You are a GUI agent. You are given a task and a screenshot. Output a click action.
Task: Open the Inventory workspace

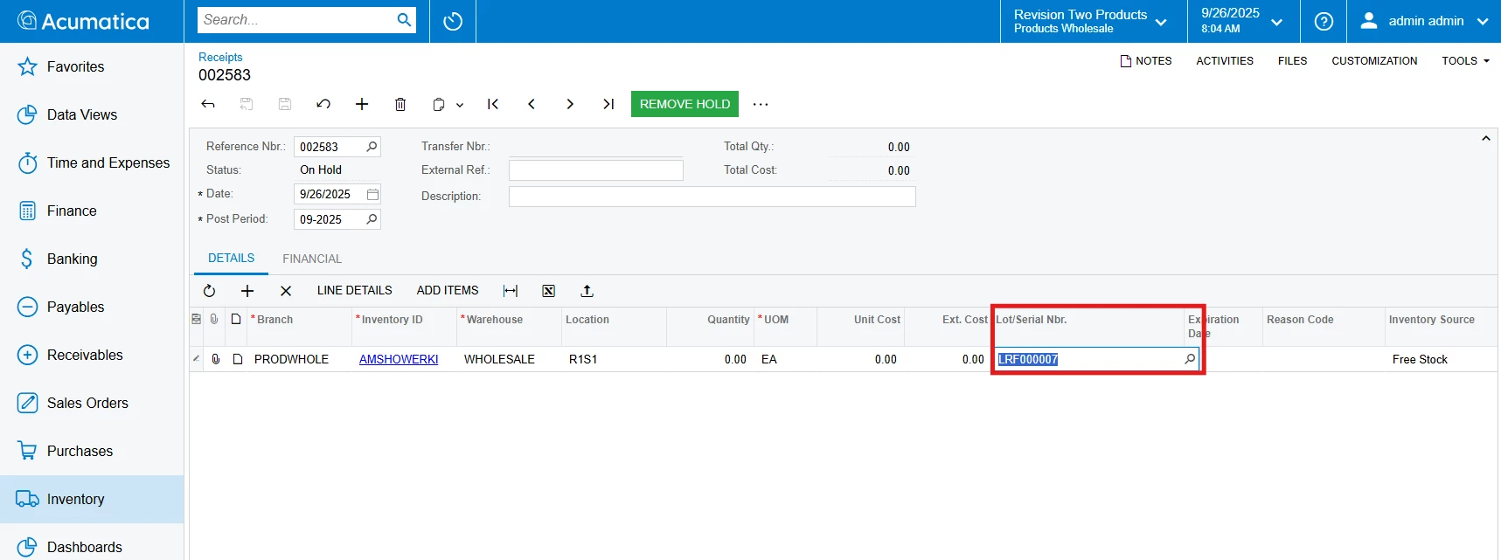point(92,499)
